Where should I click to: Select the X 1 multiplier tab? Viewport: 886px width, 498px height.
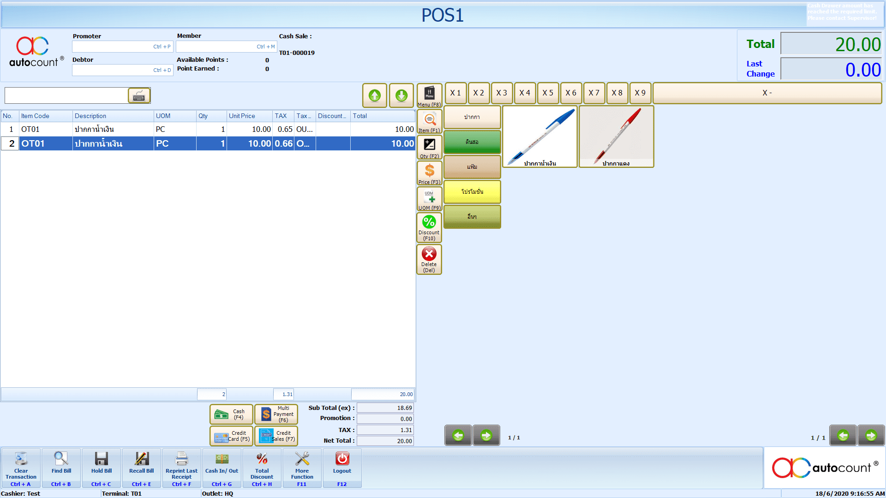tap(456, 92)
